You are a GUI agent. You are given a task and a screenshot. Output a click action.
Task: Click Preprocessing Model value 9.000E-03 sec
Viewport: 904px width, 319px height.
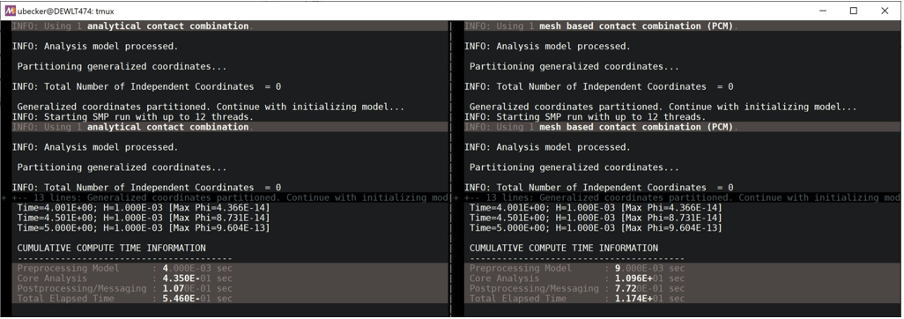coord(649,268)
